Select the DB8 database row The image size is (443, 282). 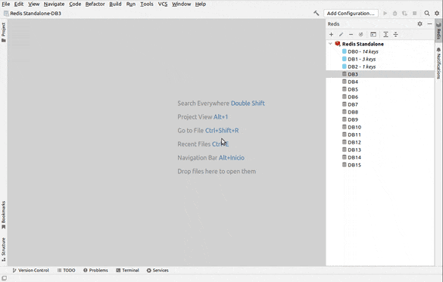[x=380, y=112]
